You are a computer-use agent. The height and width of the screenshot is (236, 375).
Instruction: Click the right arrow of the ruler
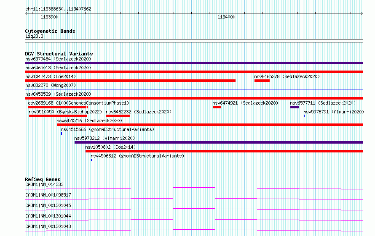[362, 13]
